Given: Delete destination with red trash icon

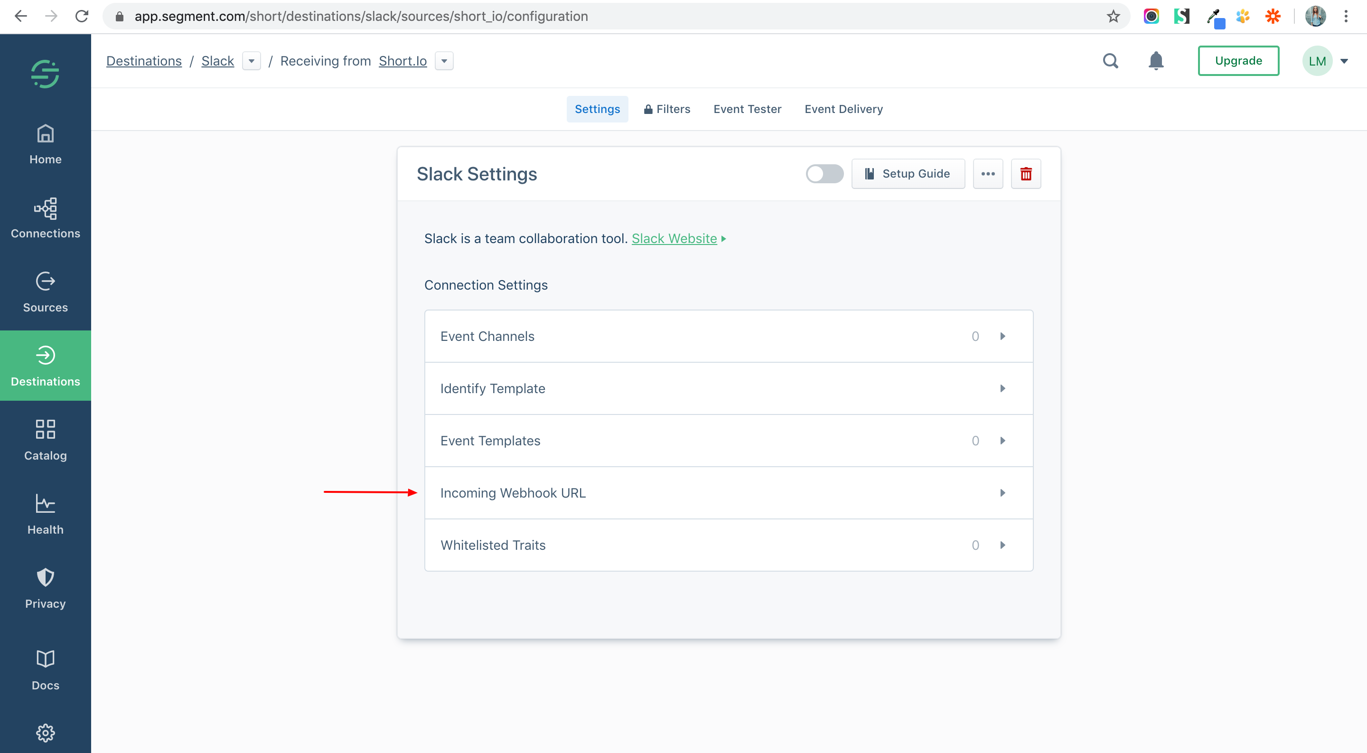Looking at the screenshot, I should (x=1025, y=174).
